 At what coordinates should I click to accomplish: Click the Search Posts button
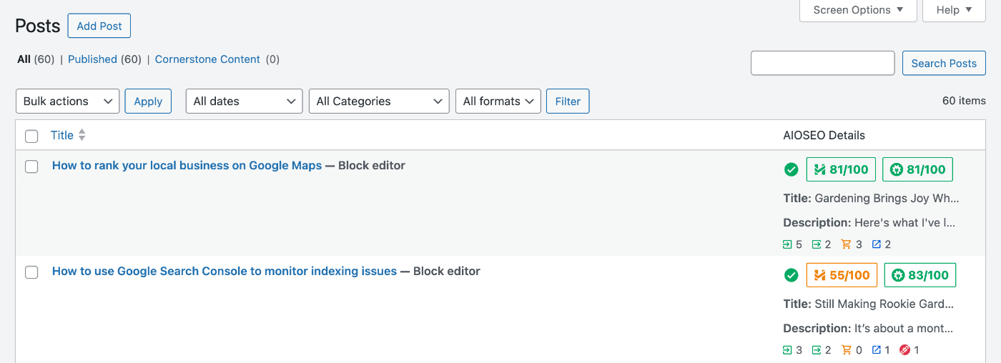[944, 63]
